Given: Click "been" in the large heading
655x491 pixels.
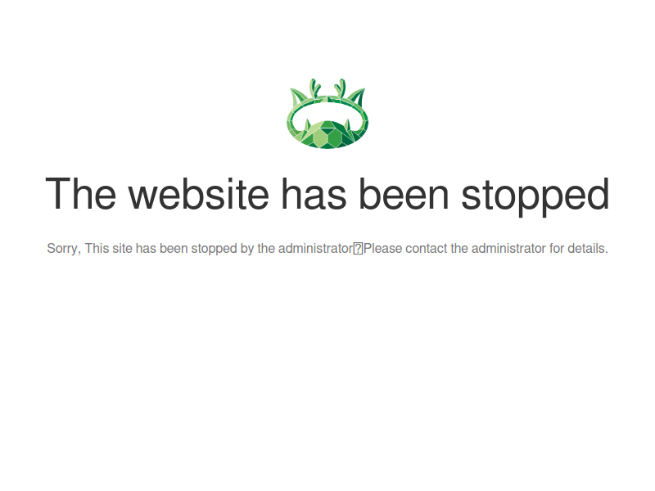Looking at the screenshot, I should (404, 194).
